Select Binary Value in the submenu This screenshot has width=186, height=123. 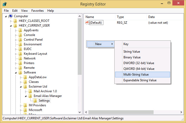point(143,57)
